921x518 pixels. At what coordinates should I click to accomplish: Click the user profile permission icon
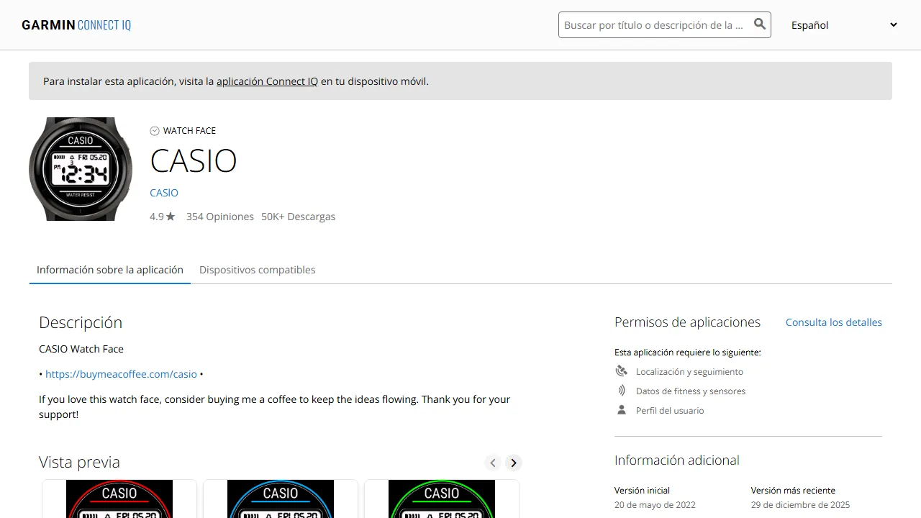click(622, 410)
